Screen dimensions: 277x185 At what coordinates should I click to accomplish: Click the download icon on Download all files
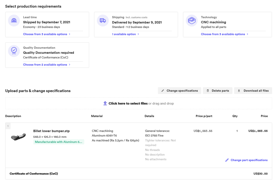pos(239,90)
